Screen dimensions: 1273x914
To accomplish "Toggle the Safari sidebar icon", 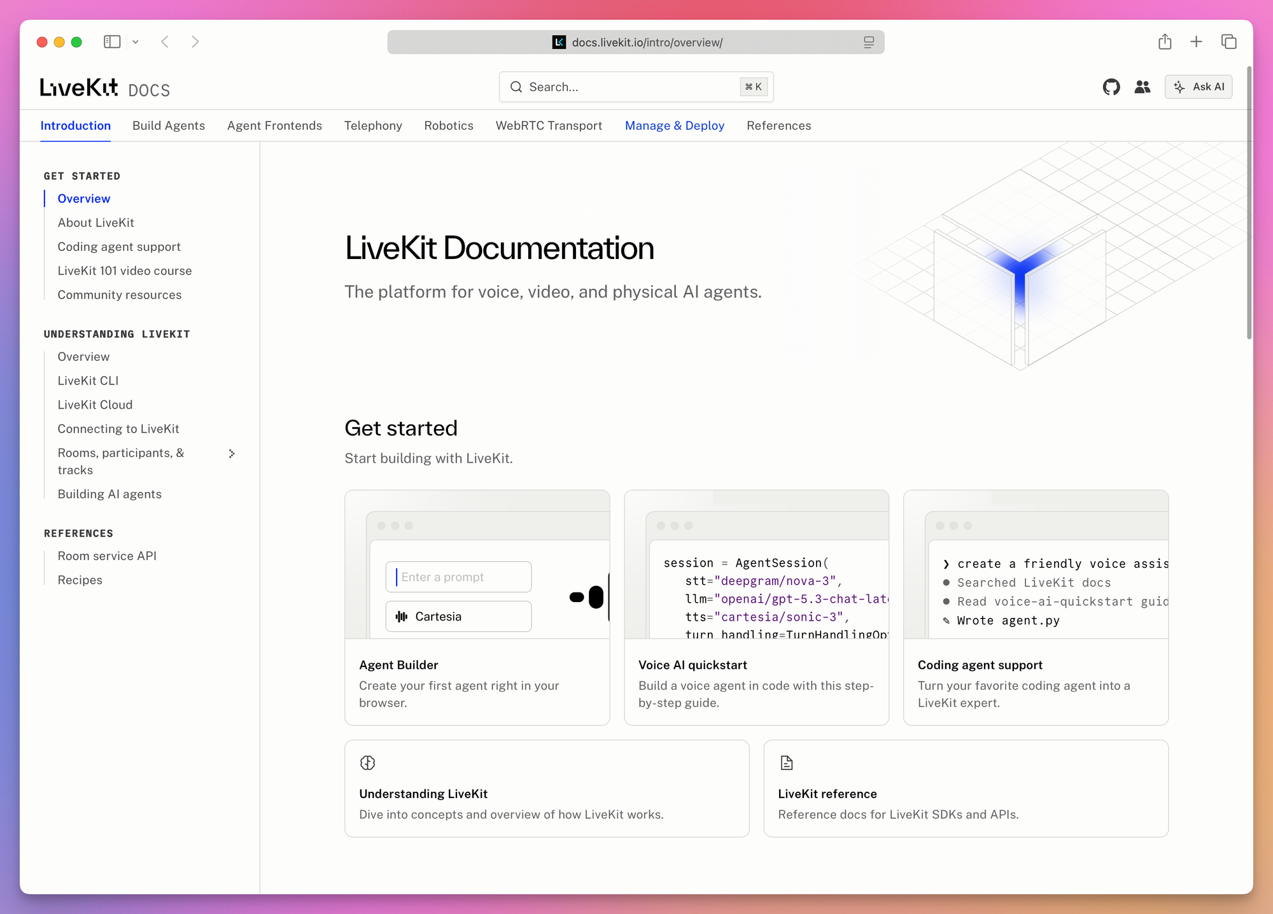I will coord(112,42).
